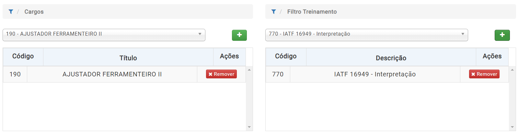This screenshot has width=518, height=134.
Task: Select the Filtro Treinamento breadcrumb label
Action: tap(312, 12)
